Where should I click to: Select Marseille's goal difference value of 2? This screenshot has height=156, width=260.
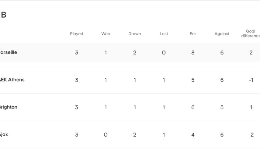(251, 53)
